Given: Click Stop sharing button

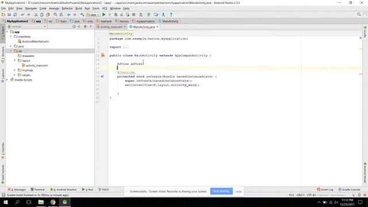Looking at the screenshot, I should (221, 191).
